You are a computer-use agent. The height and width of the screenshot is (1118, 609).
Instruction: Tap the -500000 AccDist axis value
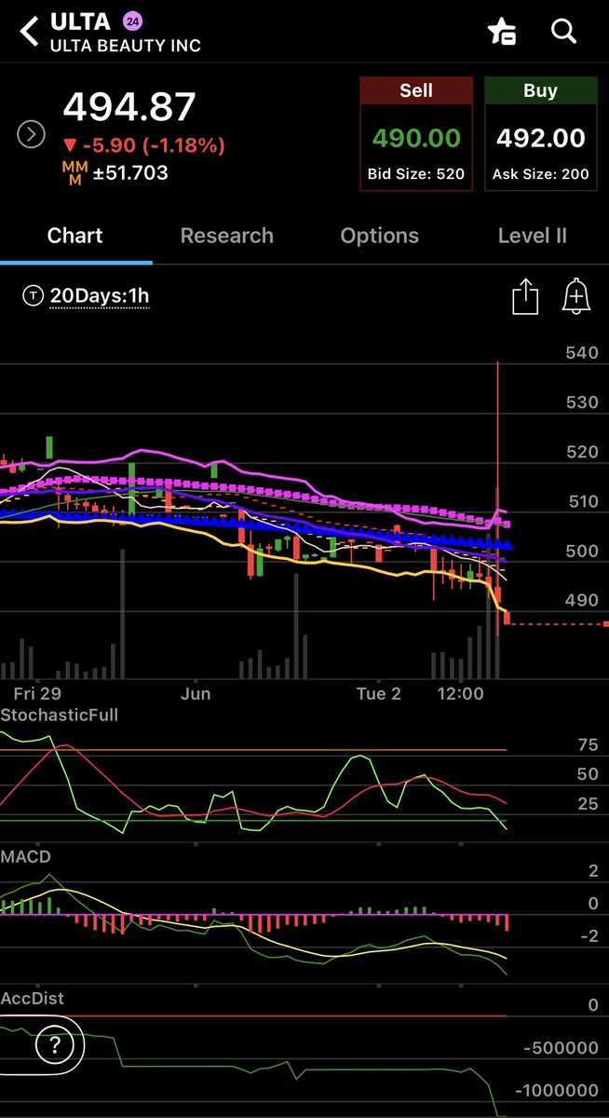[559, 1048]
